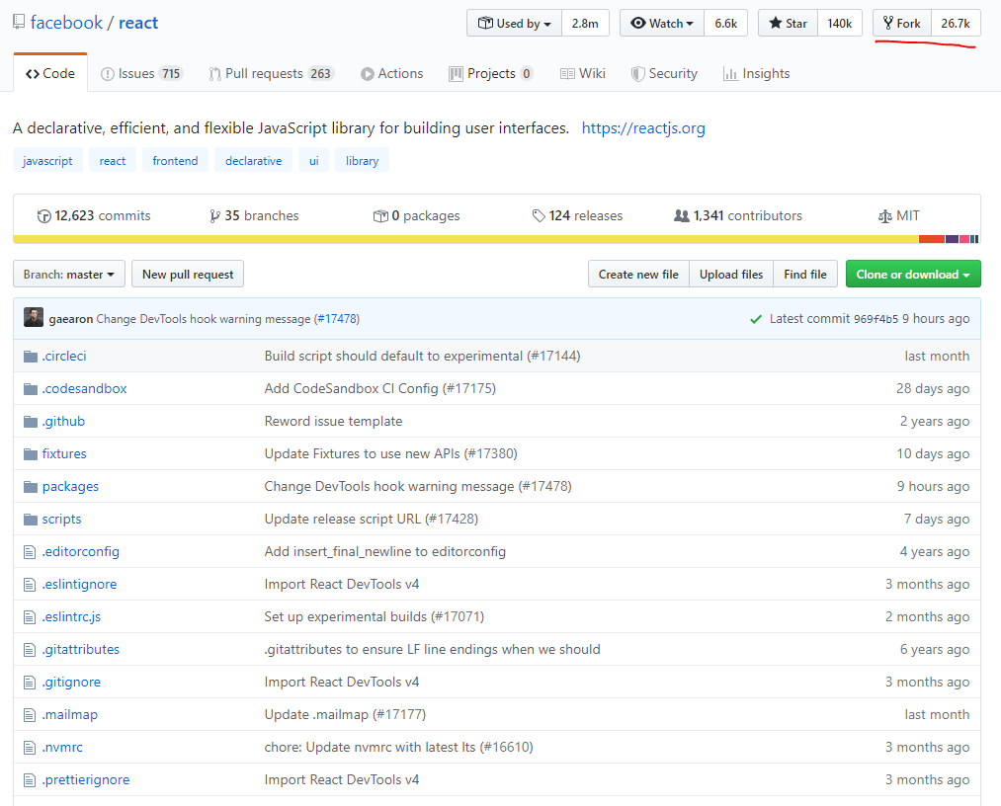Screen dimensions: 1001x806
Task: Click the yellow segment of the language bar
Action: [465, 239]
